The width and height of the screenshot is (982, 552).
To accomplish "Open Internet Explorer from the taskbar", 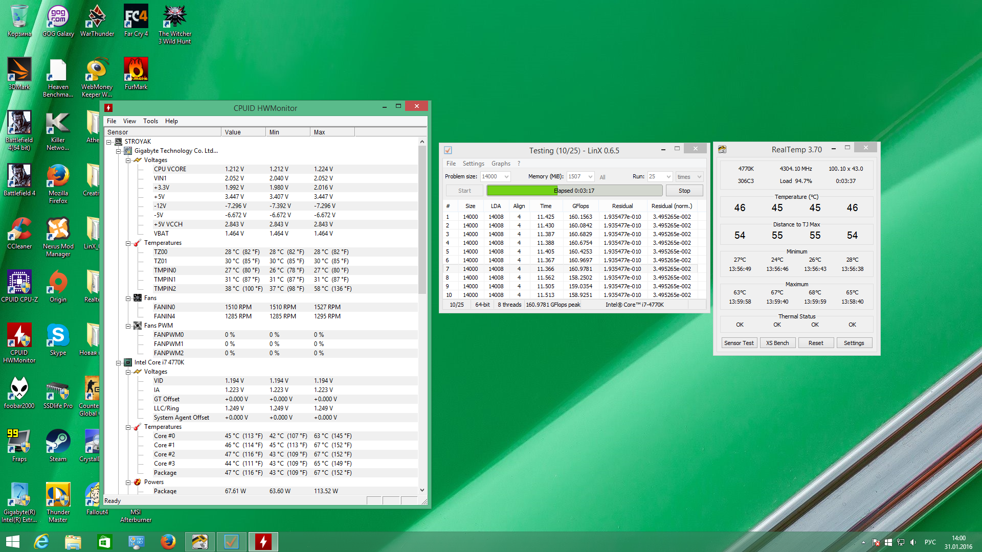I will (41, 541).
